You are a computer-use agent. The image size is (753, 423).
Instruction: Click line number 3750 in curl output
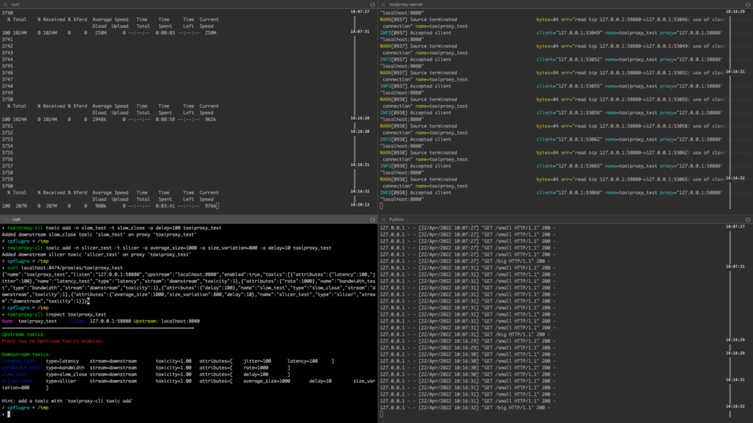(x=7, y=99)
